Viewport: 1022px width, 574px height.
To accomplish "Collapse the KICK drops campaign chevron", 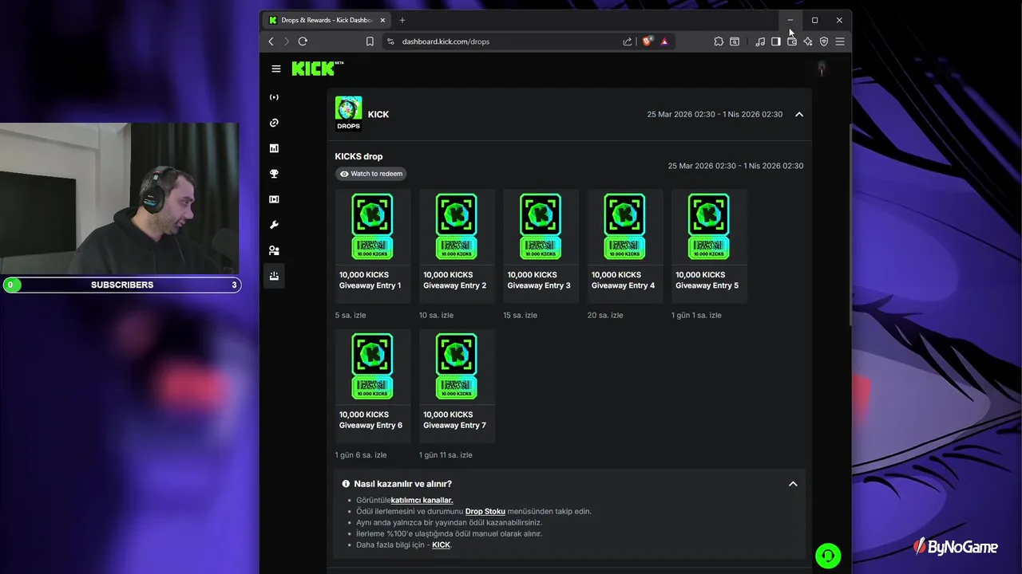I will click(x=799, y=114).
